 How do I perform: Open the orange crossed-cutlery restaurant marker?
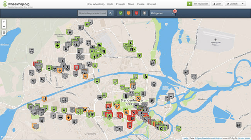click(x=138, y=98)
